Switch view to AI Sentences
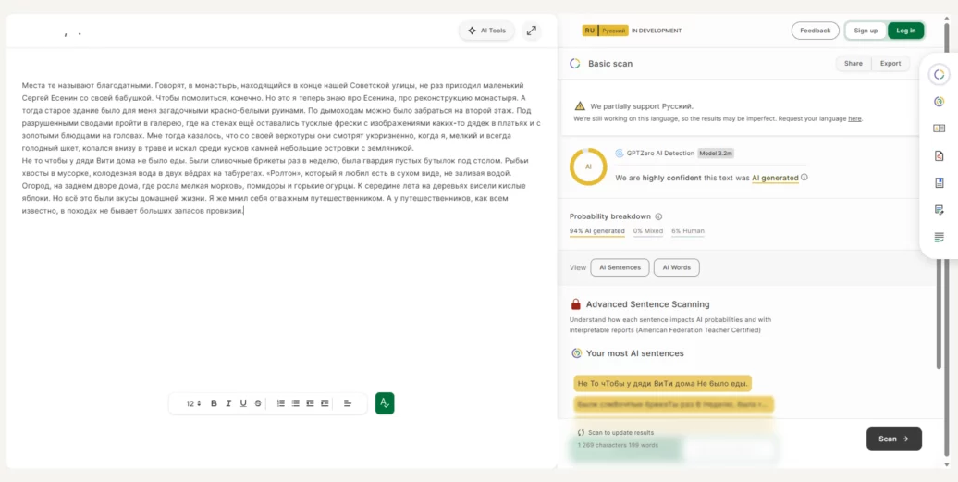The image size is (958, 482). click(x=620, y=267)
